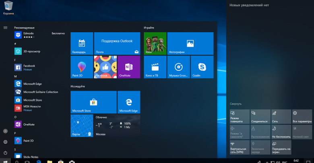
Task: Open Корзина on the desktop
Action: click(x=8, y=8)
